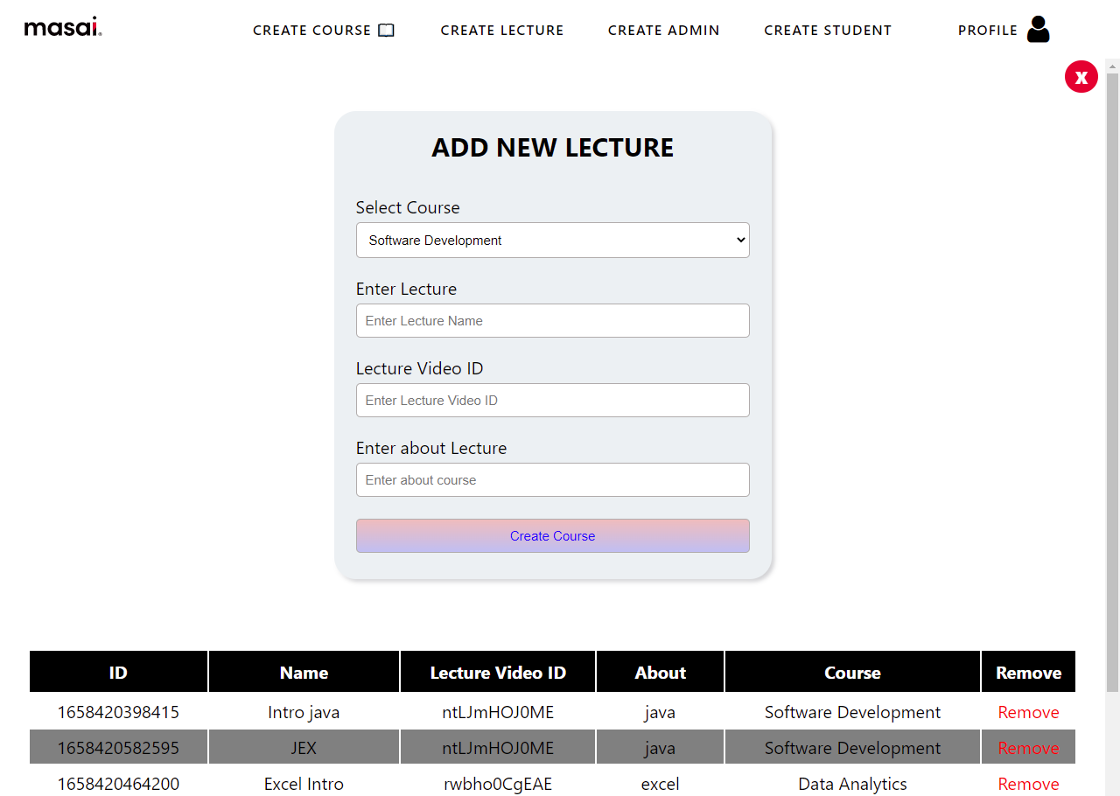Click the Enter about Lecture label
1120x796 pixels.
[x=431, y=448]
